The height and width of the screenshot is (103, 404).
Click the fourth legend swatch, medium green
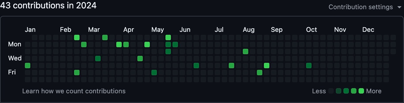[x=354, y=91]
